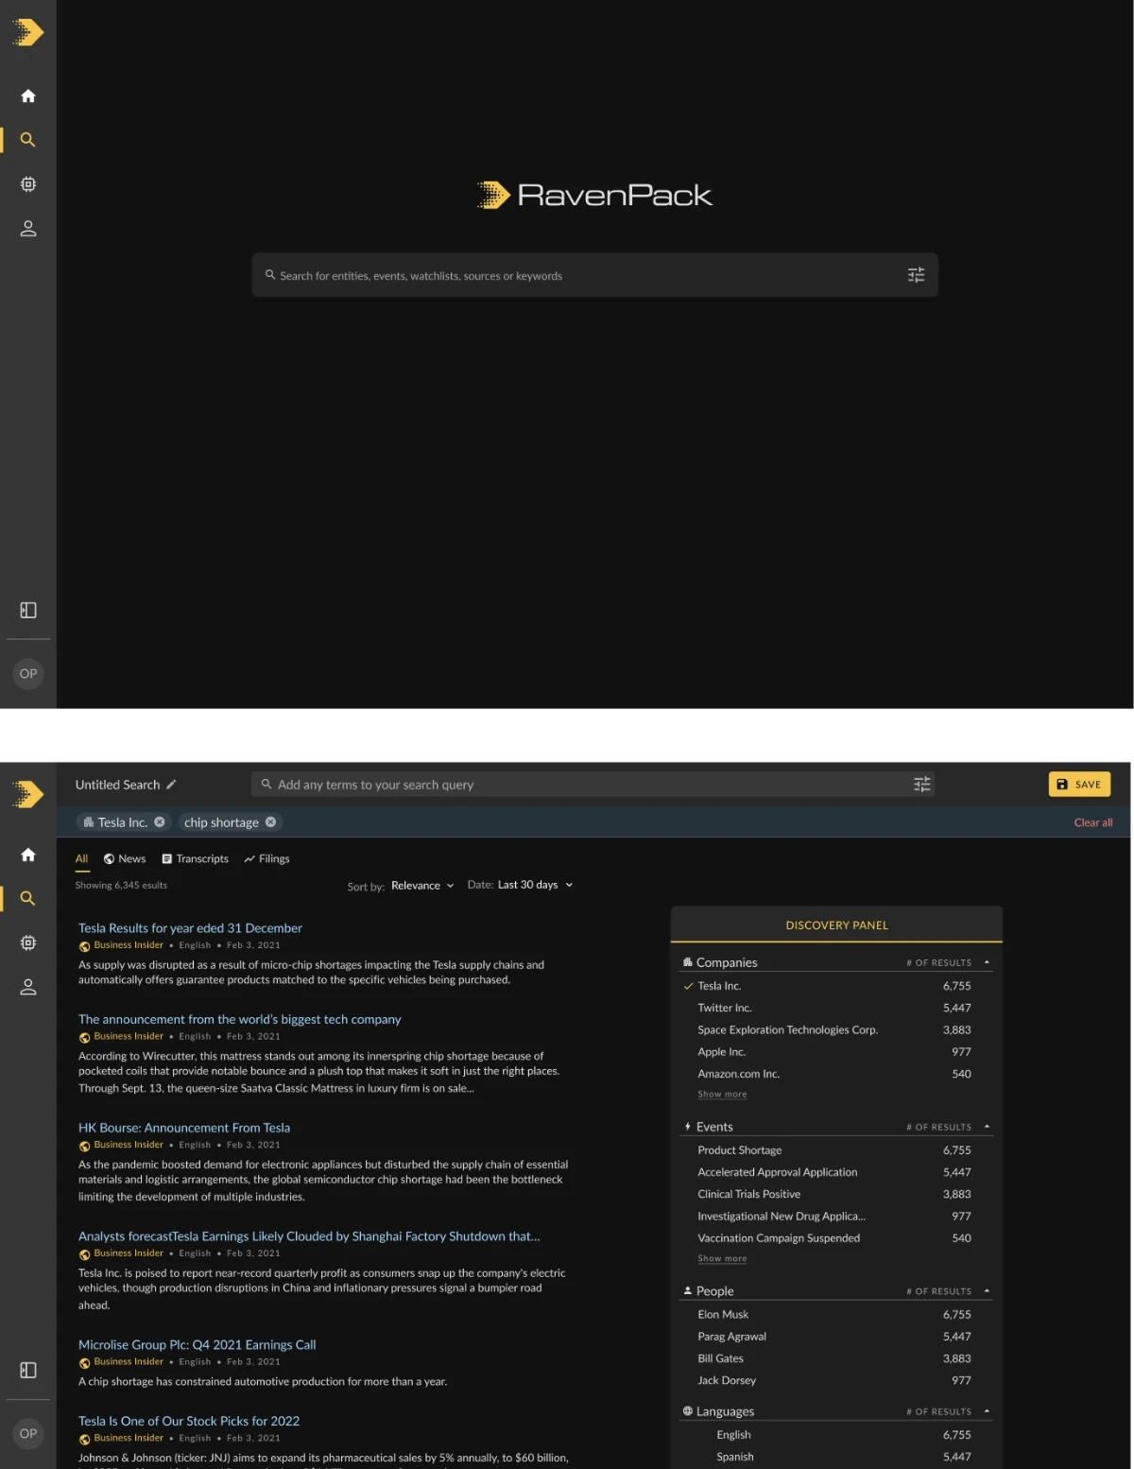Open the Sort by Relevance dropdown

point(422,886)
